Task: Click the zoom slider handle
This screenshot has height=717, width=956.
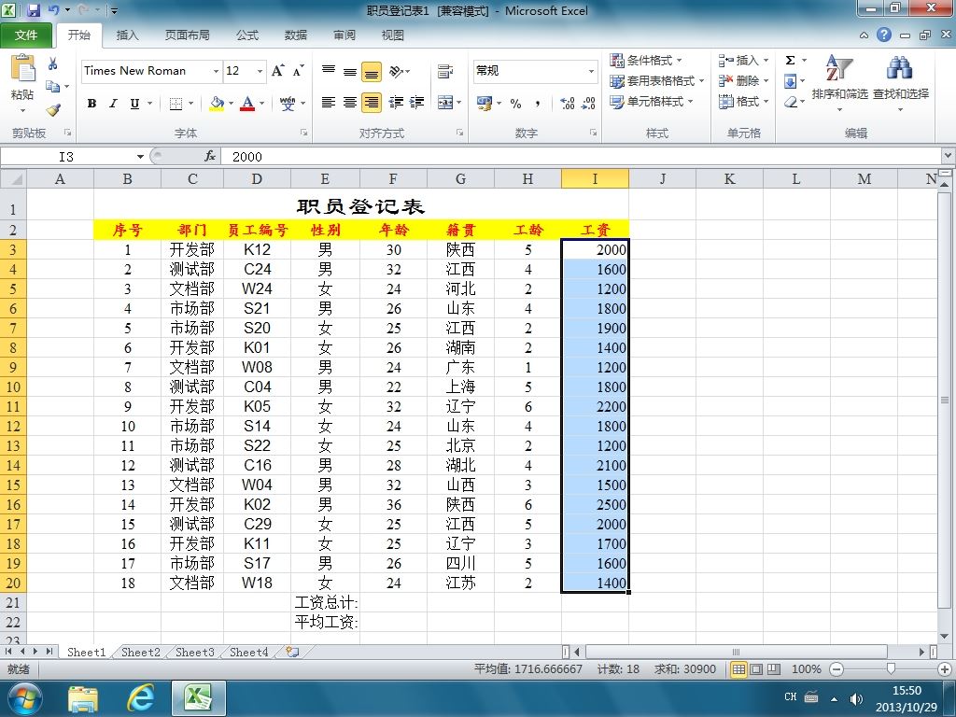Action: click(891, 669)
